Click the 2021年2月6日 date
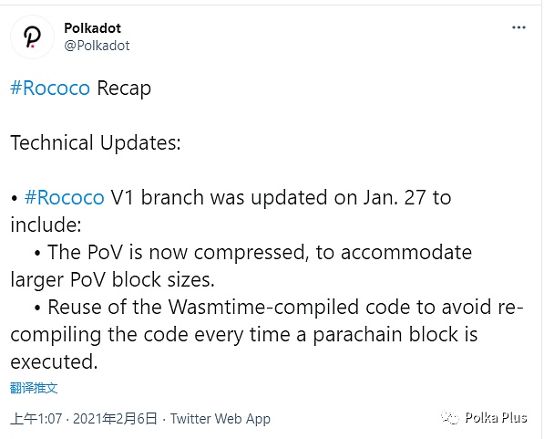The height and width of the screenshot is (439, 544). click(x=115, y=419)
